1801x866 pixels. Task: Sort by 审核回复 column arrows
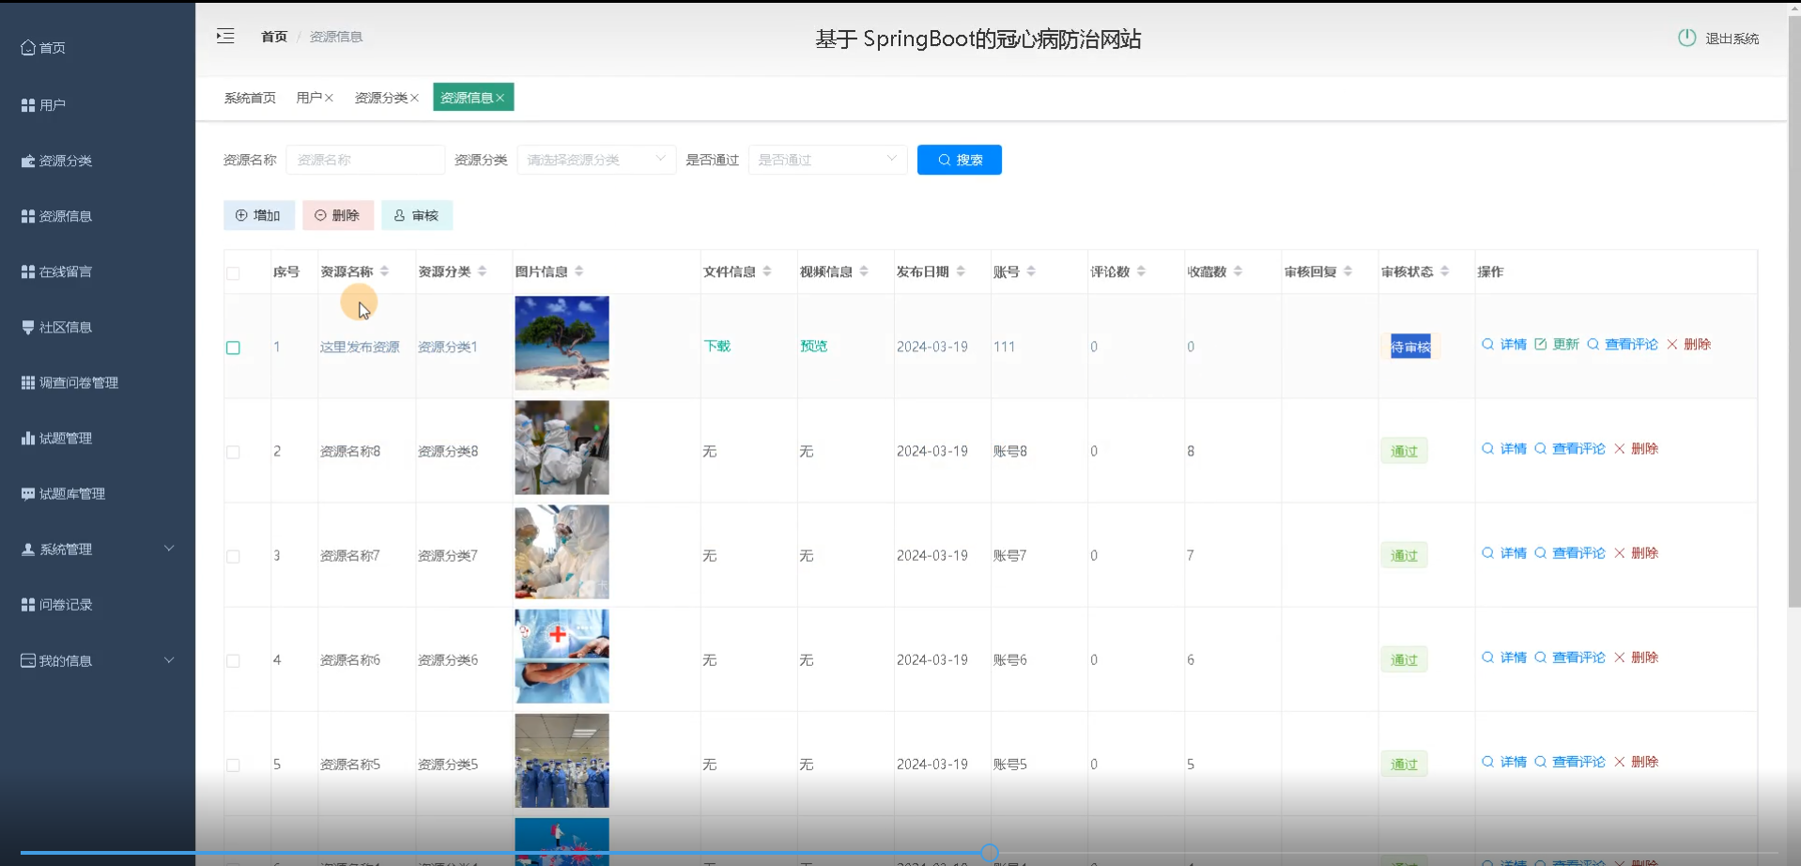1347,271
